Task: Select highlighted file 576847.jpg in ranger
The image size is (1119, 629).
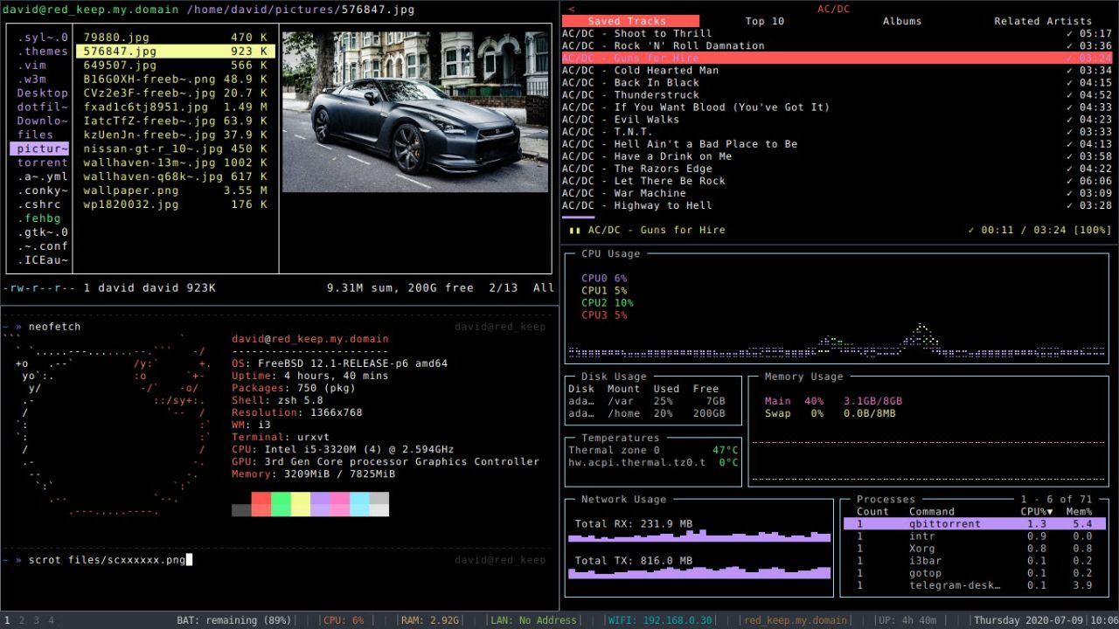Action: [x=176, y=51]
